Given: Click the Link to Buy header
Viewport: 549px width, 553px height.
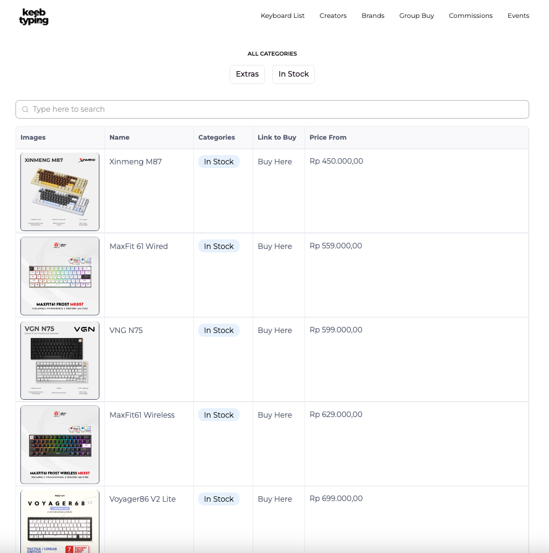Looking at the screenshot, I should [x=277, y=137].
